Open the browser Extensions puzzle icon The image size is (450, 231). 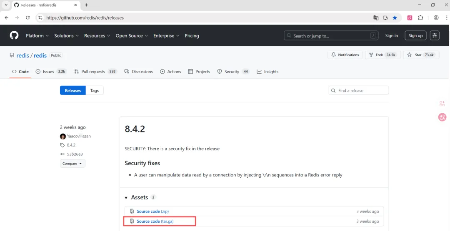[420, 18]
